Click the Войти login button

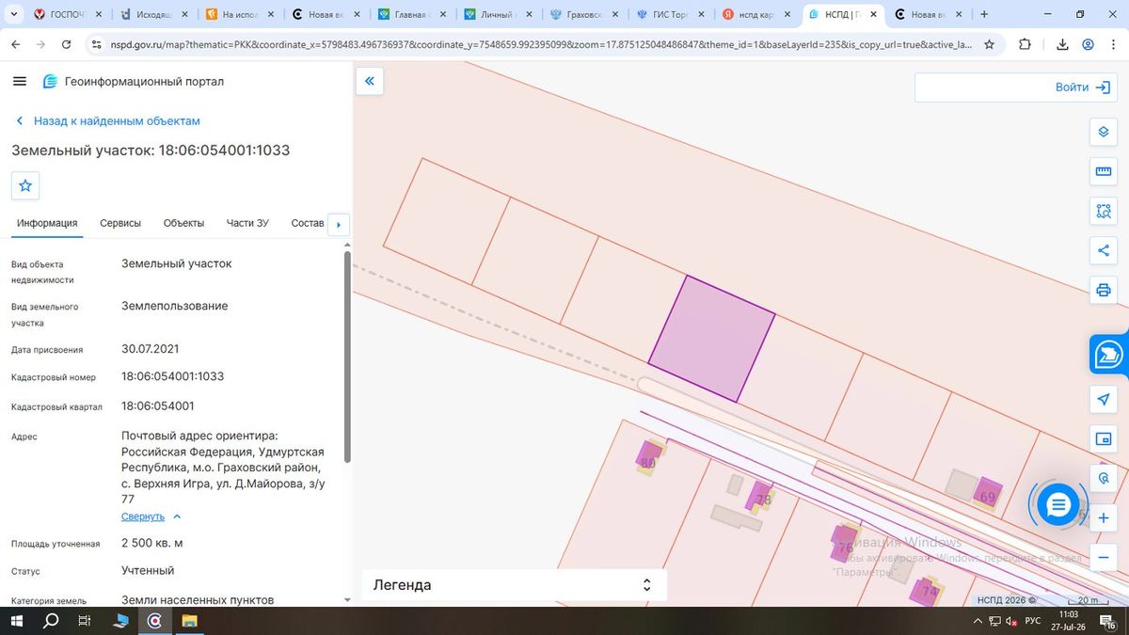pos(1083,87)
